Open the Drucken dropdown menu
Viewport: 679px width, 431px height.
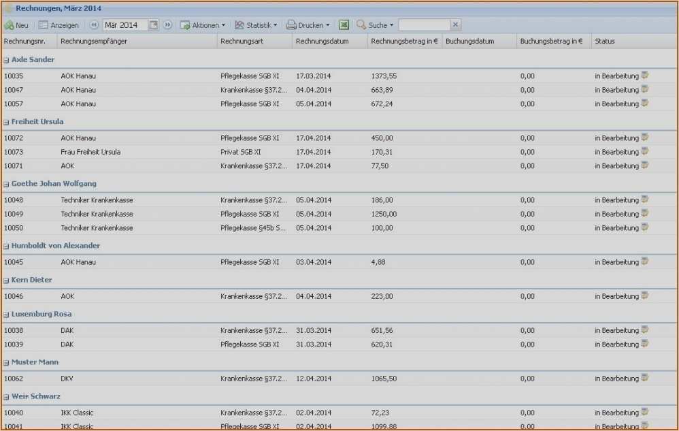point(308,25)
